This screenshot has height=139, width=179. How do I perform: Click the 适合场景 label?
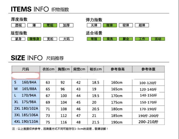94,33
